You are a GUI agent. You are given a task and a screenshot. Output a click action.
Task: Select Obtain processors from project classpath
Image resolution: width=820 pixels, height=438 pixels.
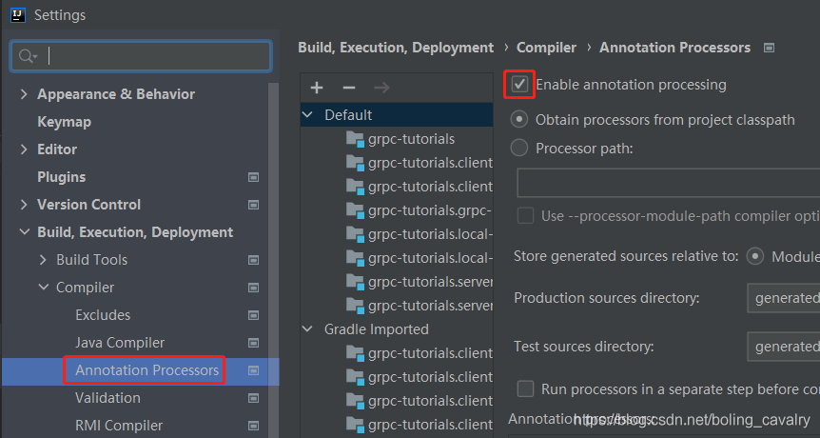coord(519,120)
